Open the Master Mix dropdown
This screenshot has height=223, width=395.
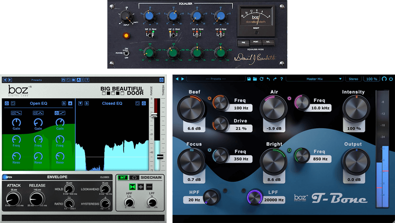point(315,79)
